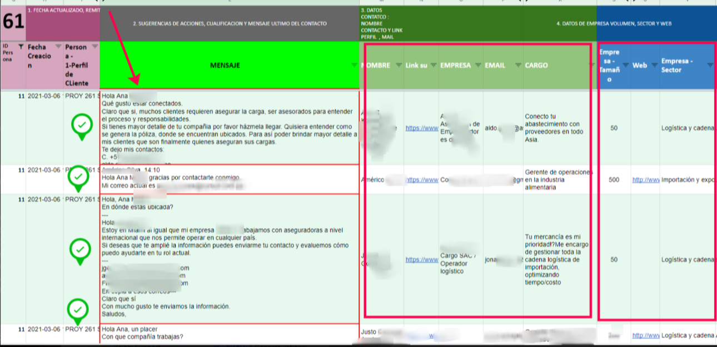Screen dimensions: 717x347
Task: Select the MENSAJE header cell
Action: click(x=230, y=65)
